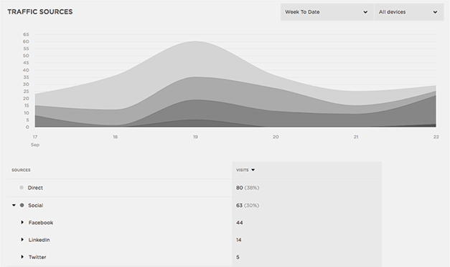Click the Social source color dot
Screen dimensions: 450x267
click(x=22, y=205)
